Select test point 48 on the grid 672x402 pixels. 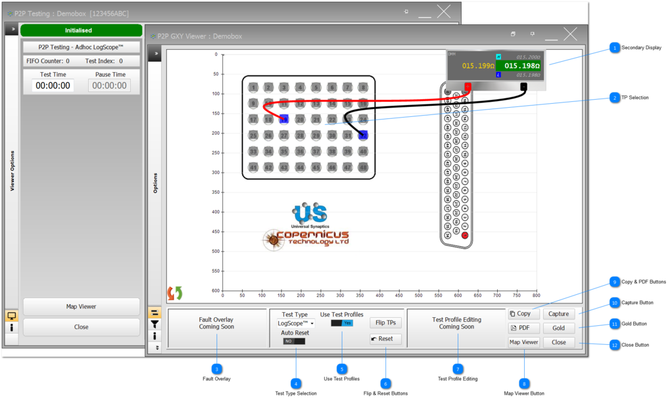363,167
